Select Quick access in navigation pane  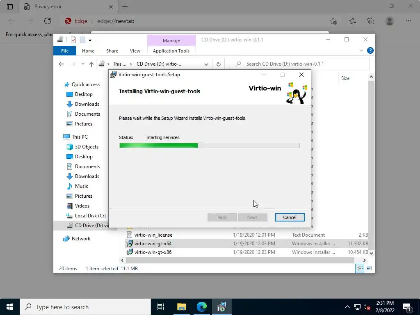(85, 84)
